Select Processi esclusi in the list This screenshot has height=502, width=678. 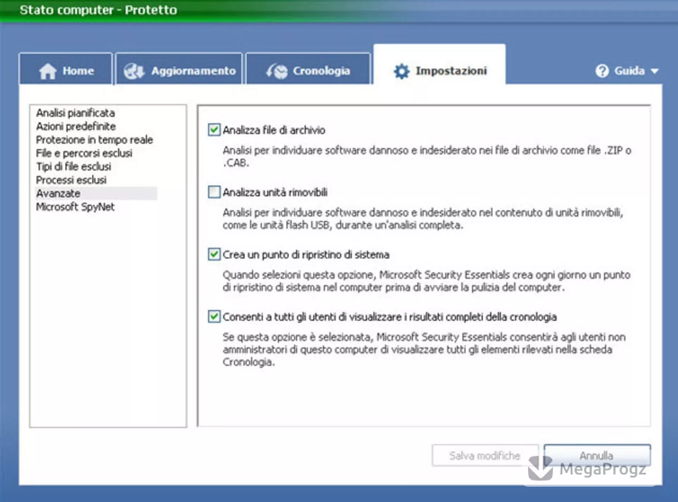tap(71, 180)
